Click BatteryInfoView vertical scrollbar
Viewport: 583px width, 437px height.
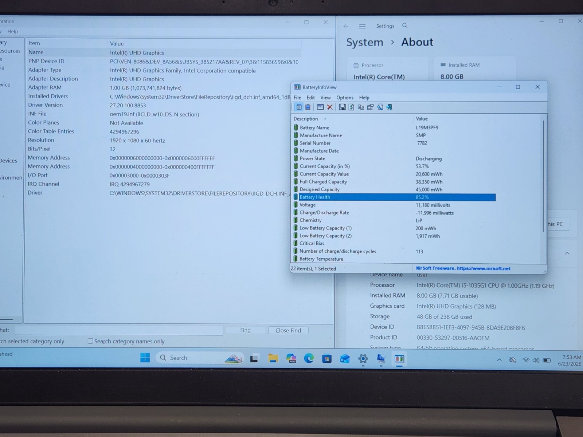click(x=544, y=177)
